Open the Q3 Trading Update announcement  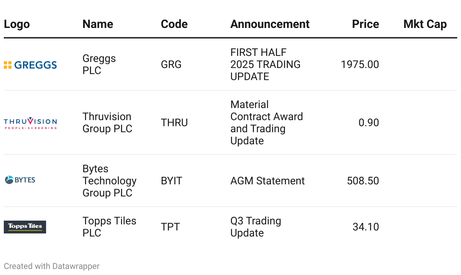pyautogui.click(x=255, y=227)
